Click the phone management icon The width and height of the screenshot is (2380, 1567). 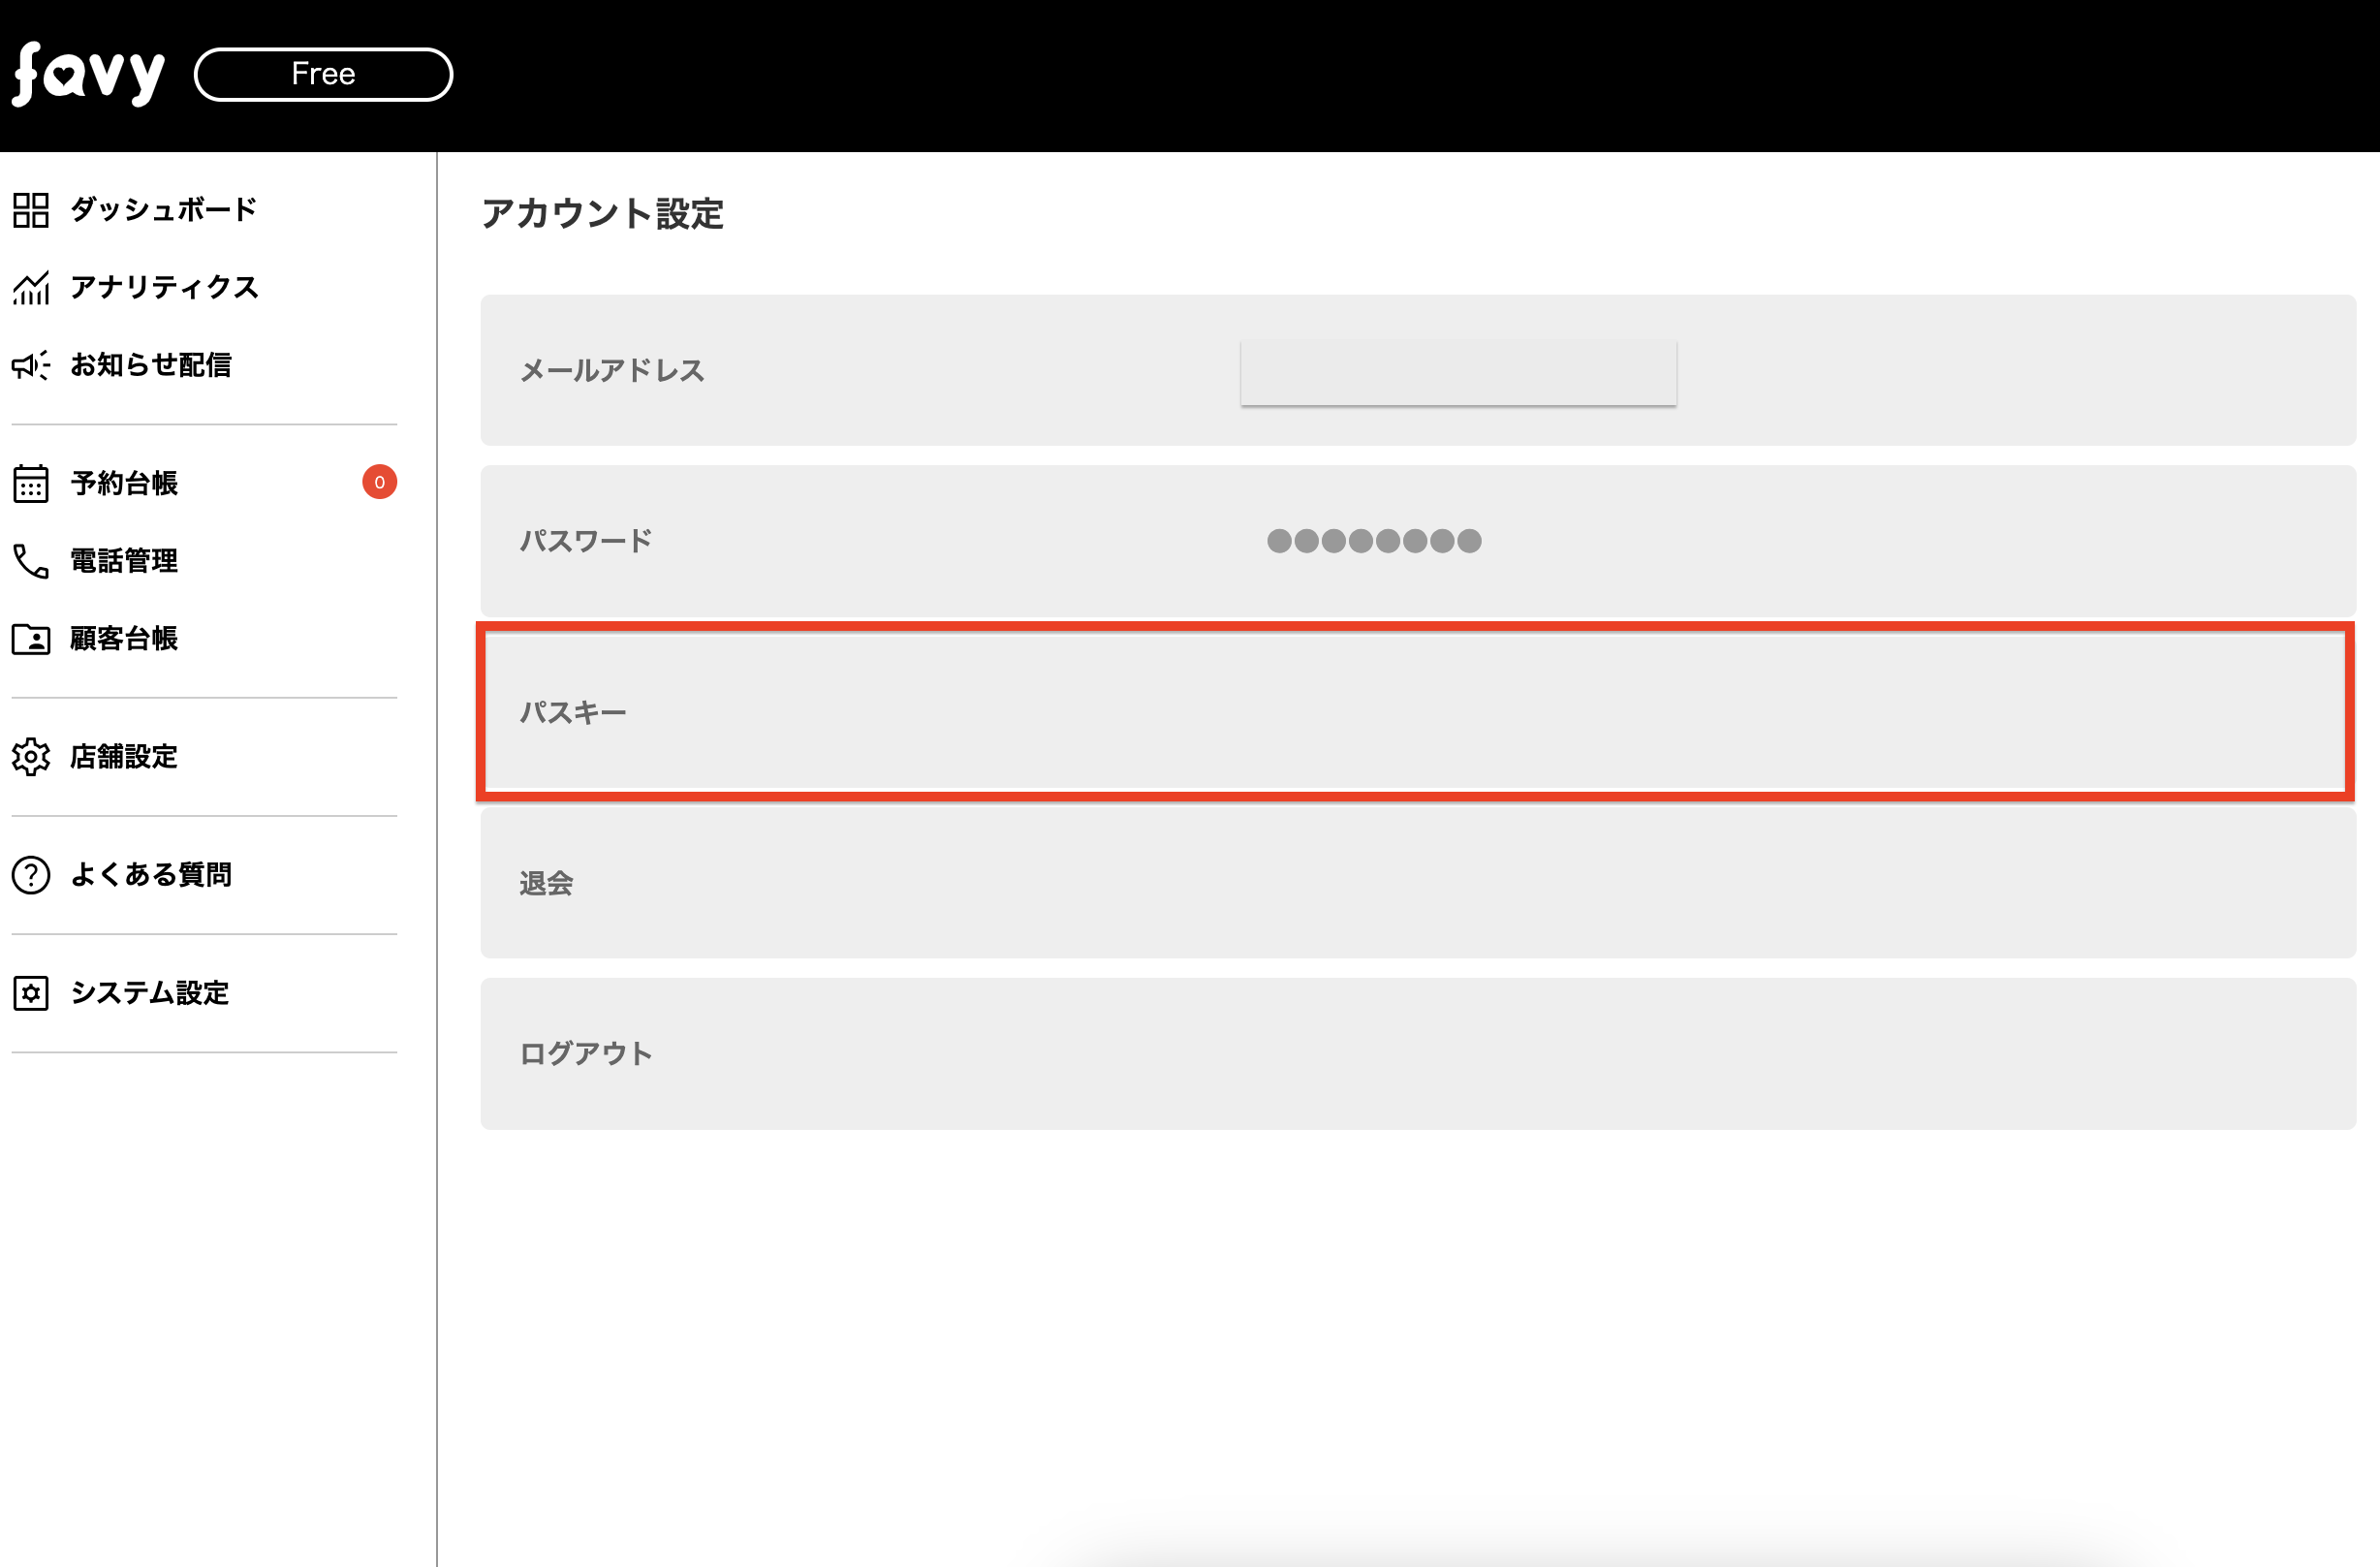[31, 561]
